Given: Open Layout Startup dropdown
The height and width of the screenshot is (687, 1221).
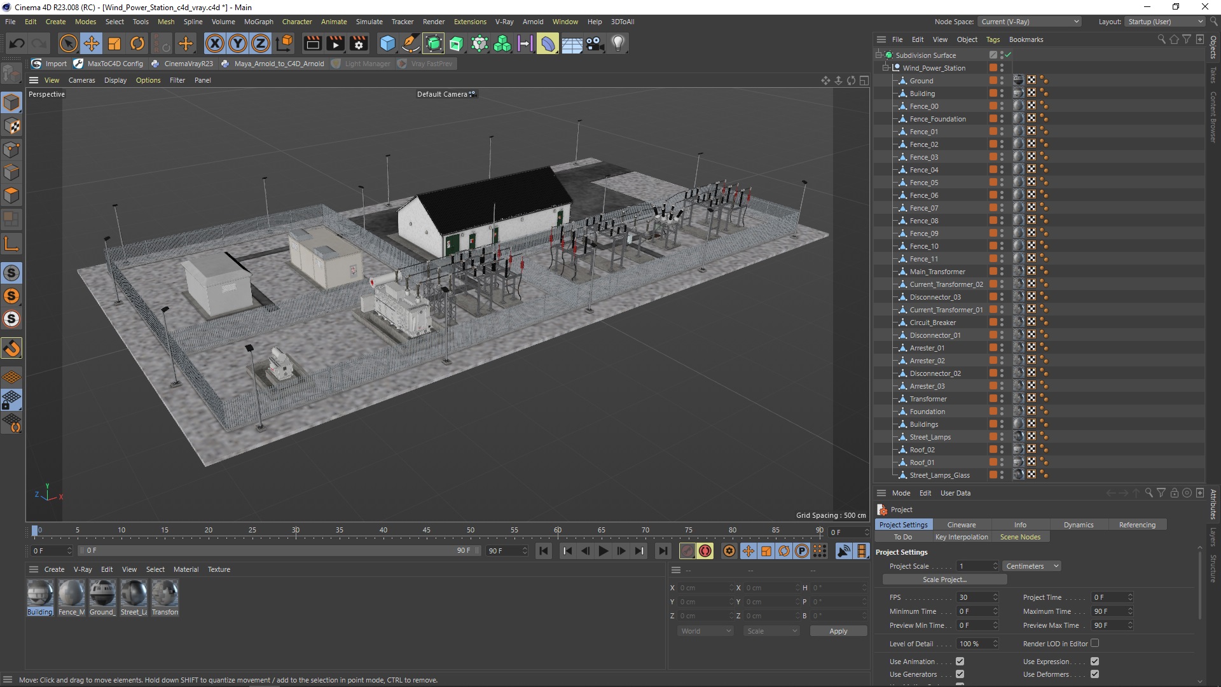Looking at the screenshot, I should point(1164,22).
